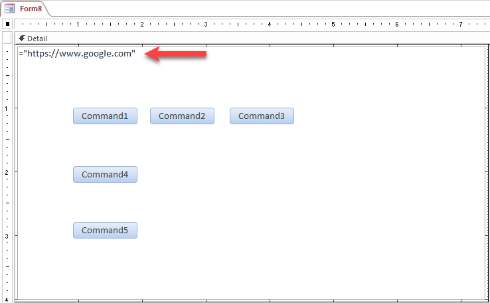Select the Command5 button
Image resolution: width=490 pixels, height=303 pixels.
(105, 230)
